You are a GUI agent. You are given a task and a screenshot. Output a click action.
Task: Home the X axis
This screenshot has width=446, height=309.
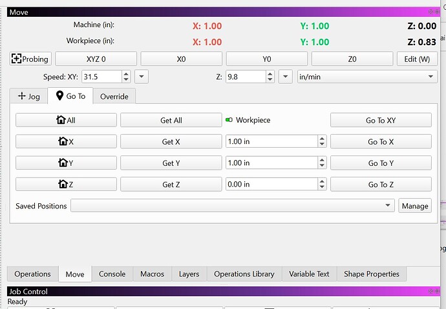point(66,141)
